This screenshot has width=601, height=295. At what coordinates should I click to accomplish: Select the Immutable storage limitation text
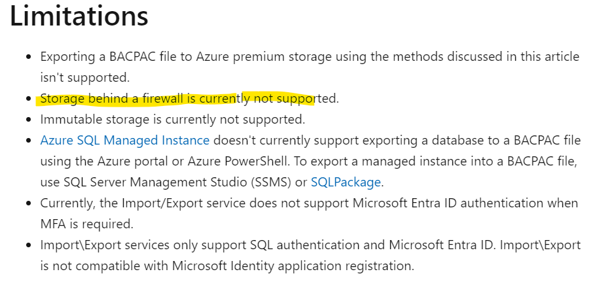[x=173, y=120]
